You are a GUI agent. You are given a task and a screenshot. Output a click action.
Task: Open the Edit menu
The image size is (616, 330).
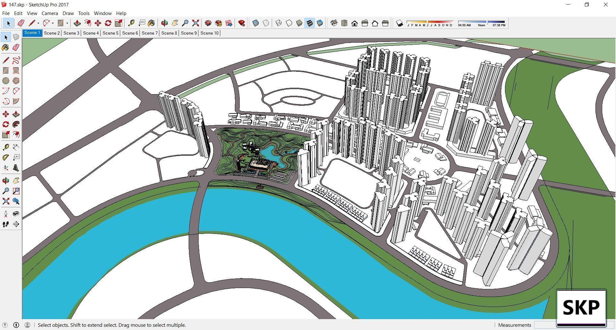click(18, 13)
